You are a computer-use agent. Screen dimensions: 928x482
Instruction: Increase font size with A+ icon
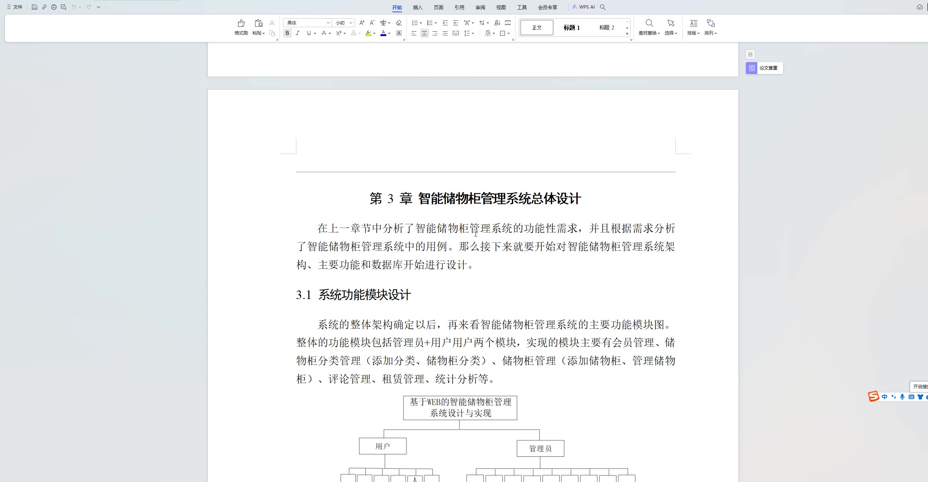tap(362, 23)
